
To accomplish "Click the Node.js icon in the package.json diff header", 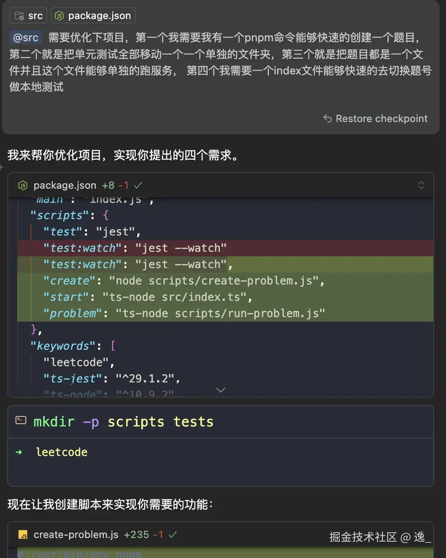I will 22,185.
